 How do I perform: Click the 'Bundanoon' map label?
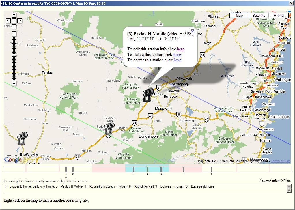(x=148, y=136)
